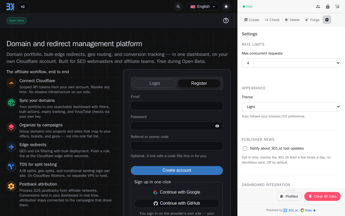The width and height of the screenshot is (345, 216).
Task: Click the Open Beta badge
Action: (16, 21)
